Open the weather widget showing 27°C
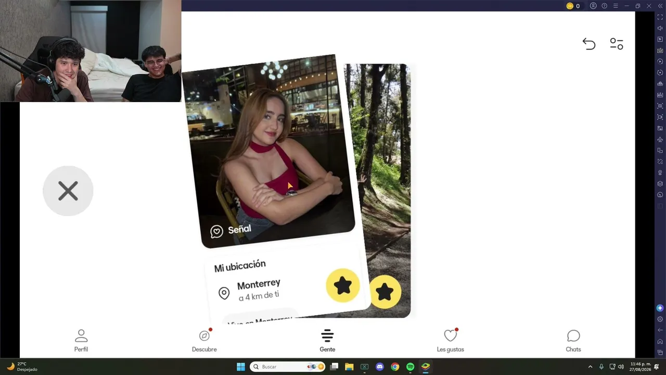Image resolution: width=666 pixels, height=375 pixels. pyautogui.click(x=22, y=367)
